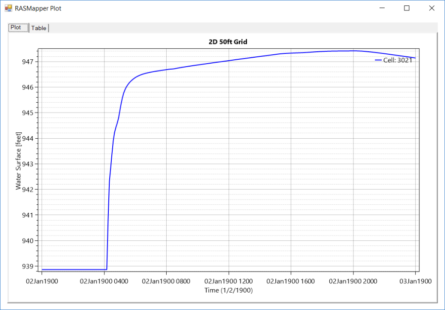Screen dimensions: 445x310
Task: Click the 02Jan1900 1200 tick label
Action: 229,280
